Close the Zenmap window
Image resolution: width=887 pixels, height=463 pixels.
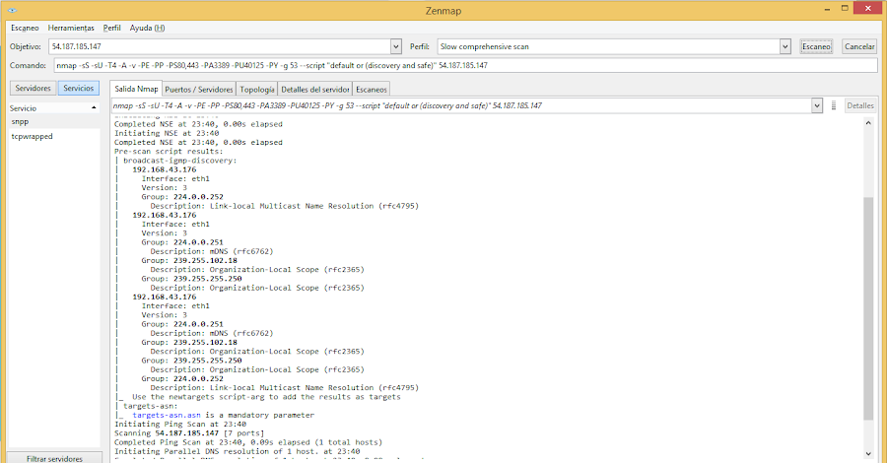869,8
